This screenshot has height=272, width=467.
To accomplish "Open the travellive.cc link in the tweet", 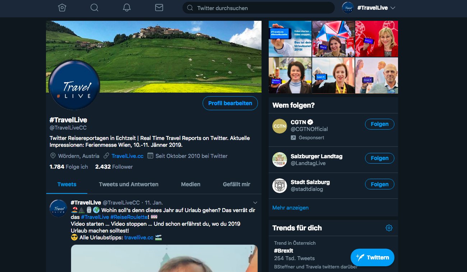I will pyautogui.click(x=139, y=238).
